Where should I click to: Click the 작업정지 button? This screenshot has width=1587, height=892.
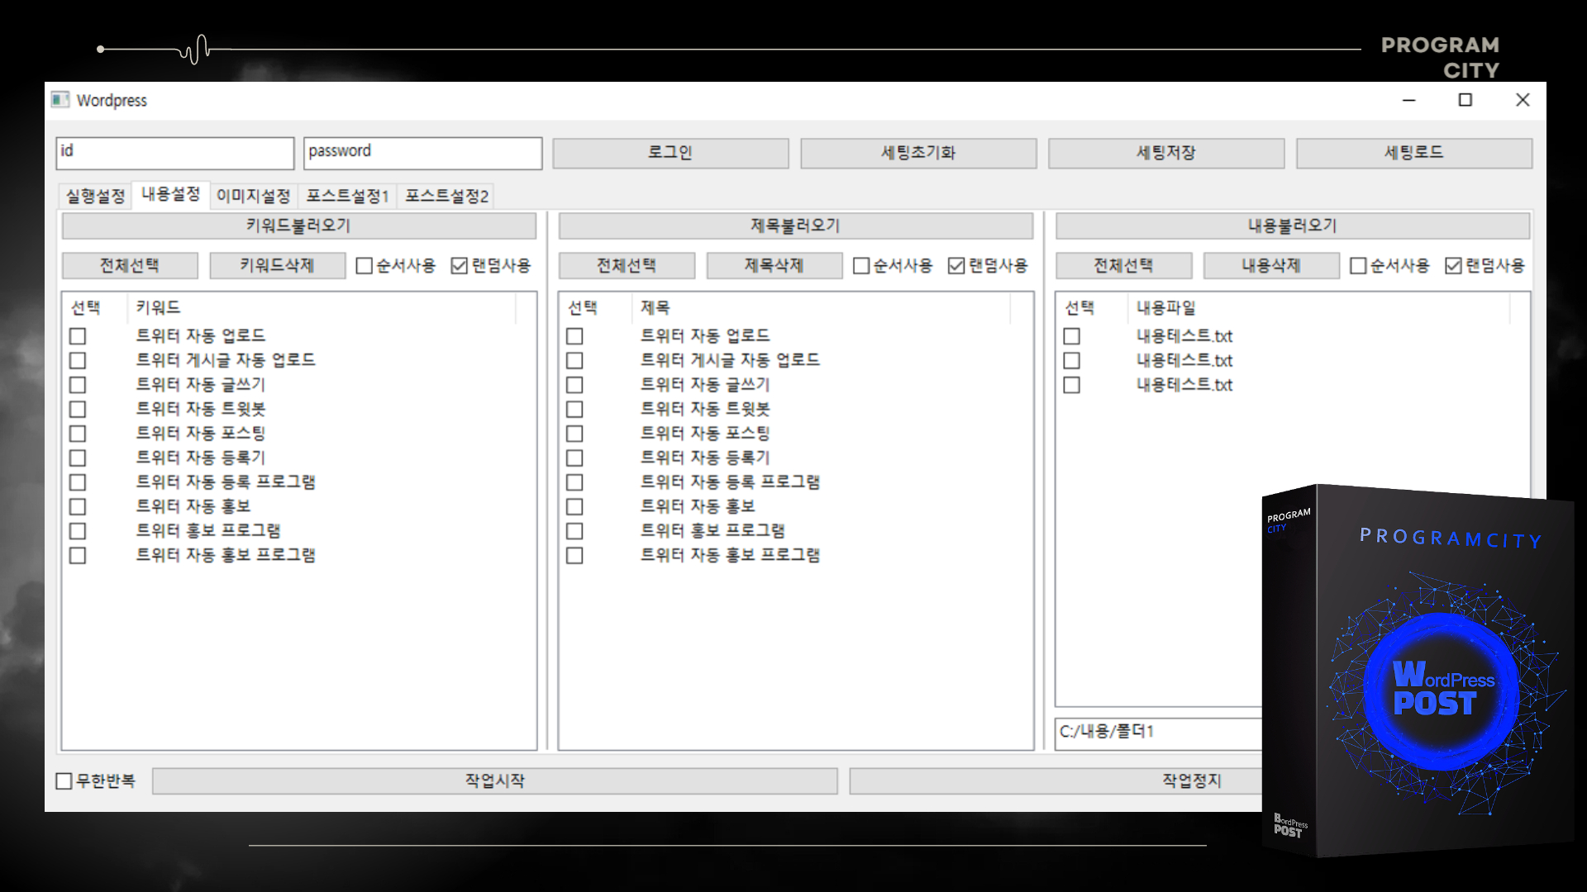click(1056, 780)
